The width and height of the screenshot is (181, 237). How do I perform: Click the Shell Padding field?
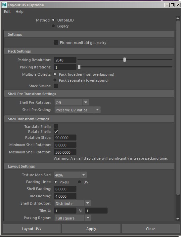pos(65,189)
